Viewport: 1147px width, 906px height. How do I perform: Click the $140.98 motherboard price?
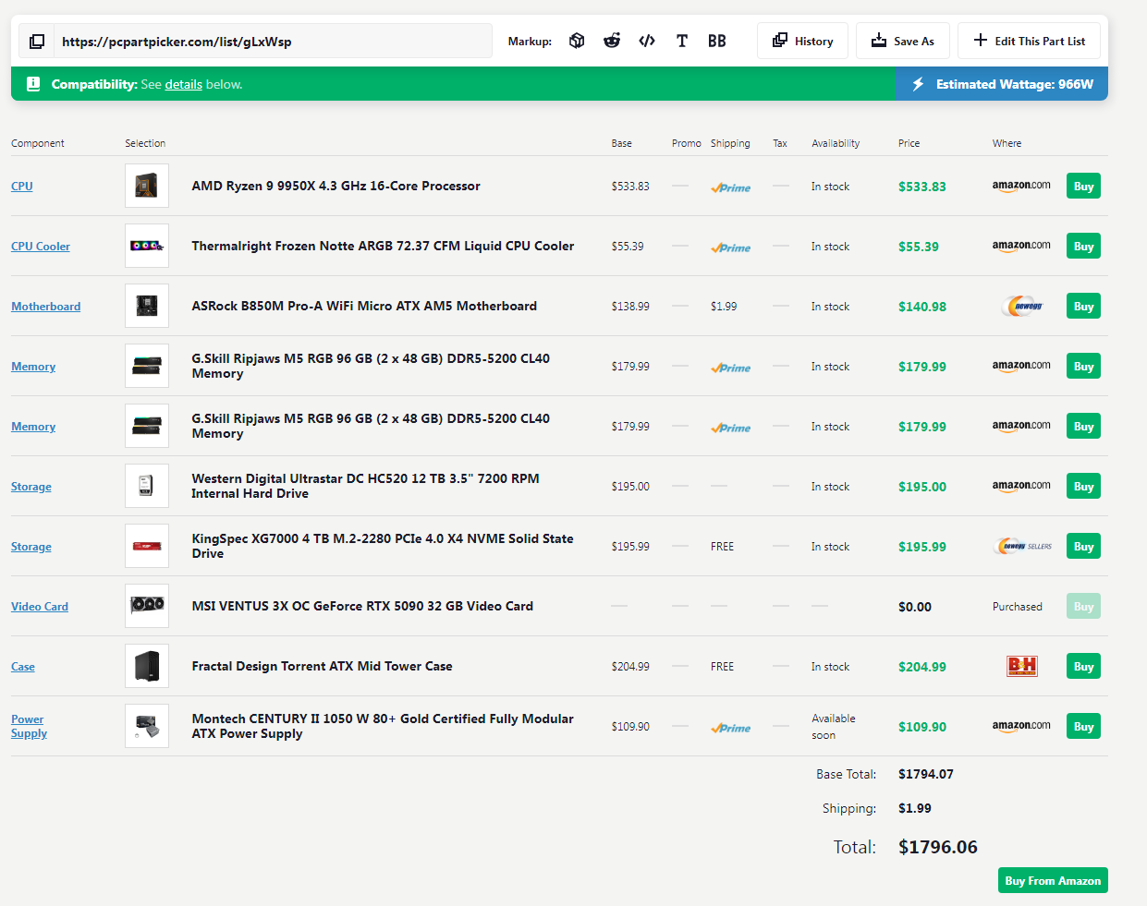[922, 307]
